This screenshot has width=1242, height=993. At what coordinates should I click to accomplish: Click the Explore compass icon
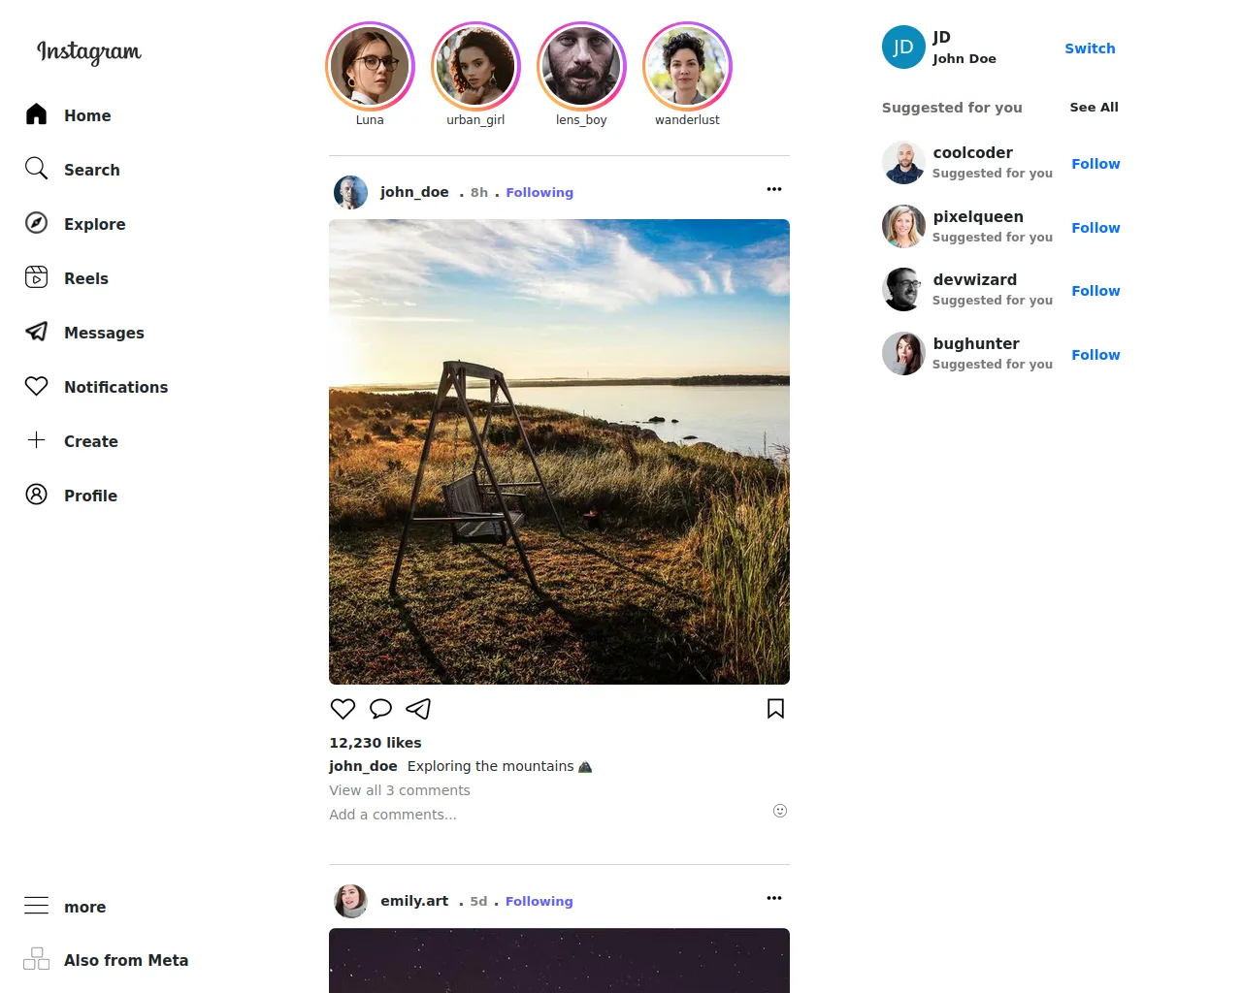36,223
